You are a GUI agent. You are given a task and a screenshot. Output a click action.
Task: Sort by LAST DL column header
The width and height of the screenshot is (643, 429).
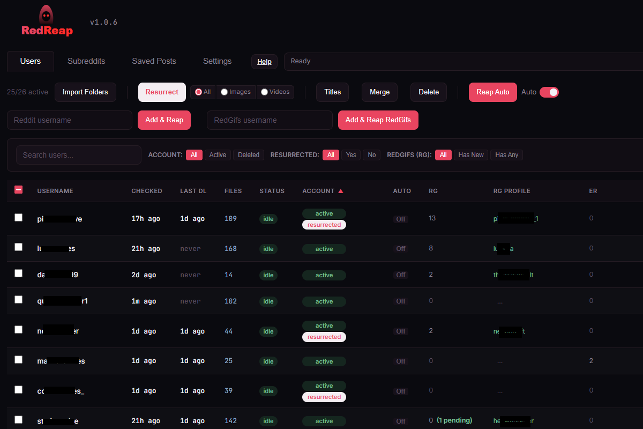click(x=193, y=191)
